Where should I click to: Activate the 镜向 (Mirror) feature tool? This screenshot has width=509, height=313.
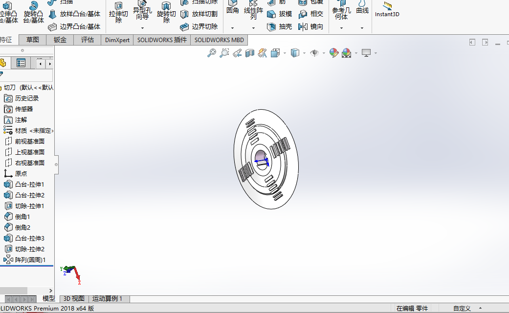(311, 27)
